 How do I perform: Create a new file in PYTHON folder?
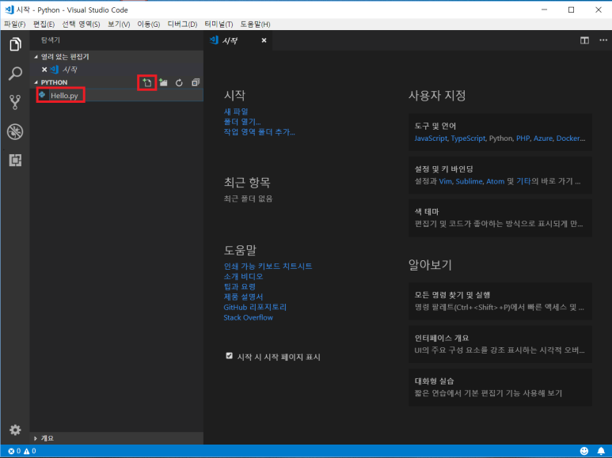click(147, 82)
